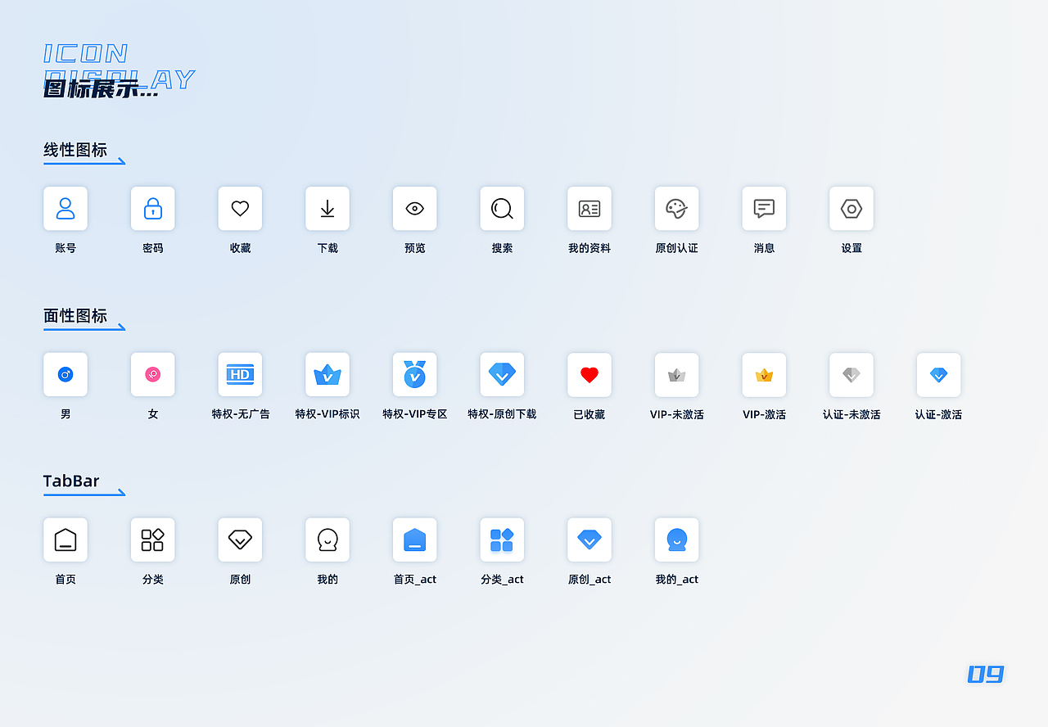This screenshot has width=1048, height=727.
Task: Select the 分类_act filled grid icon
Action: point(502,540)
